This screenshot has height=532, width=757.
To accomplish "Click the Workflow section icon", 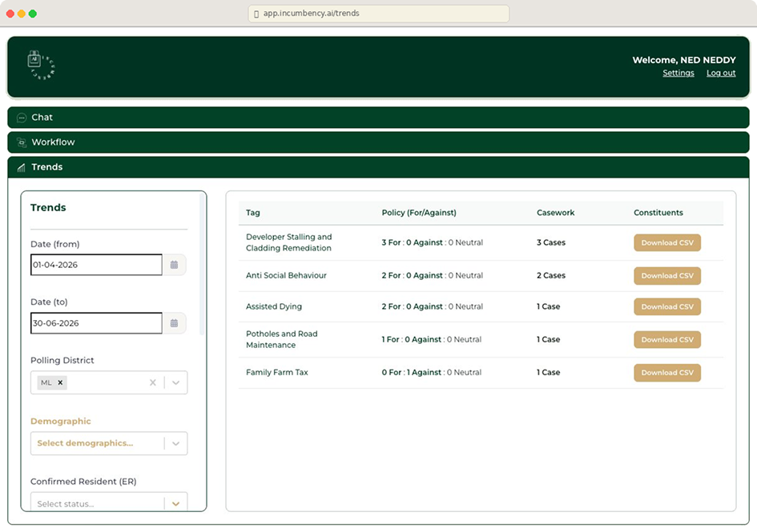I will click(x=22, y=142).
